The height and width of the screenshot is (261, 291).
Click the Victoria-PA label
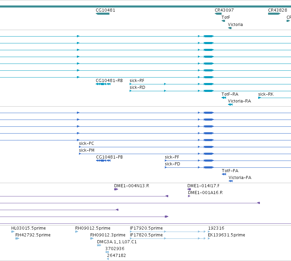click(240, 178)
